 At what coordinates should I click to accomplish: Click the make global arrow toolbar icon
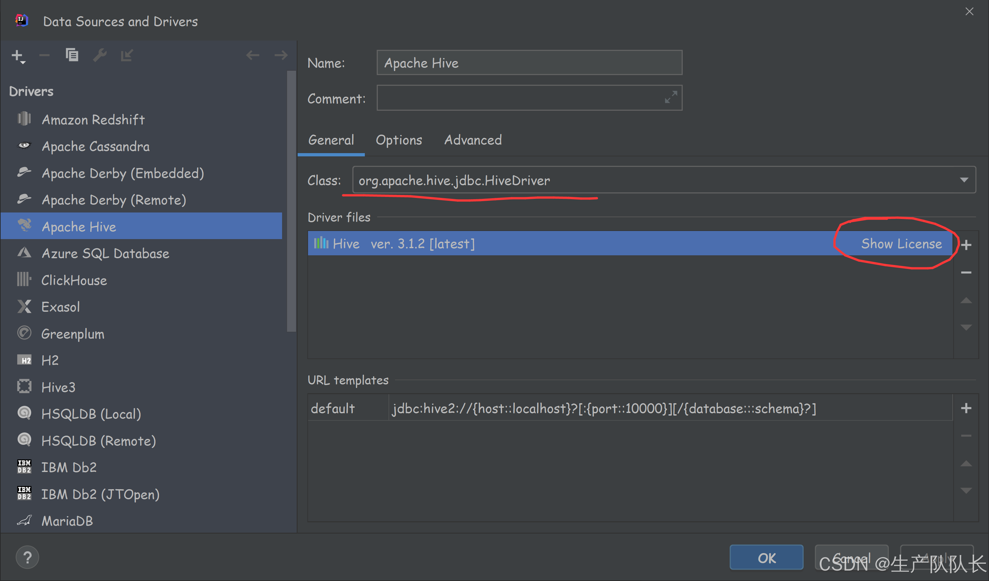127,55
